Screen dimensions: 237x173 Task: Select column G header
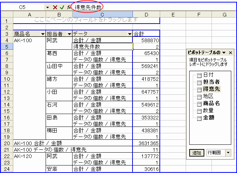pos(224,15)
